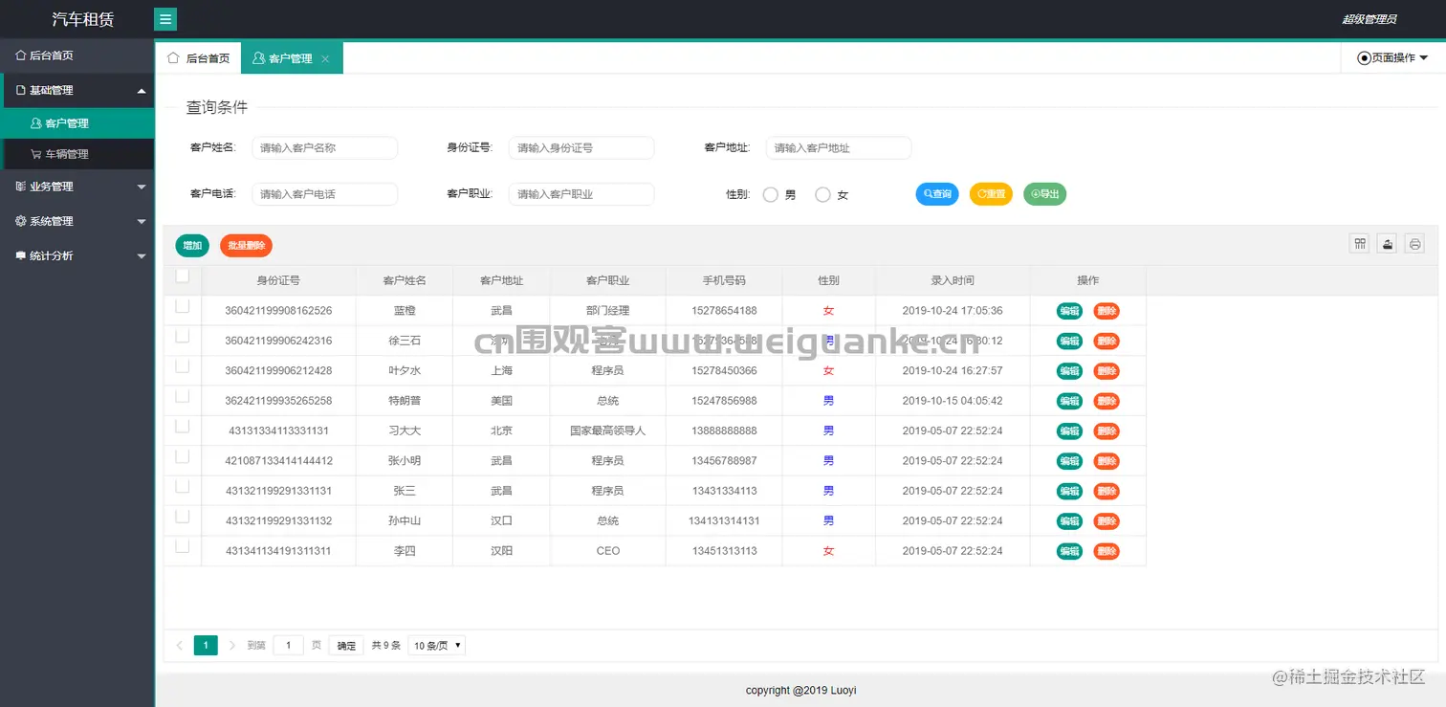Click the green 导出 button
This screenshot has width=1446, height=707.
click(1044, 194)
